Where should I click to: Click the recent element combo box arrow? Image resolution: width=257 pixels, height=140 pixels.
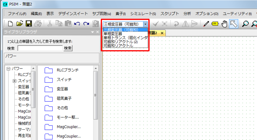(x=145, y=24)
